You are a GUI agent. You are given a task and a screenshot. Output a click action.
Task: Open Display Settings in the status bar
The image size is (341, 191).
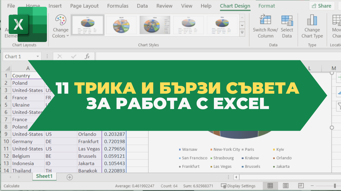pos(238,186)
